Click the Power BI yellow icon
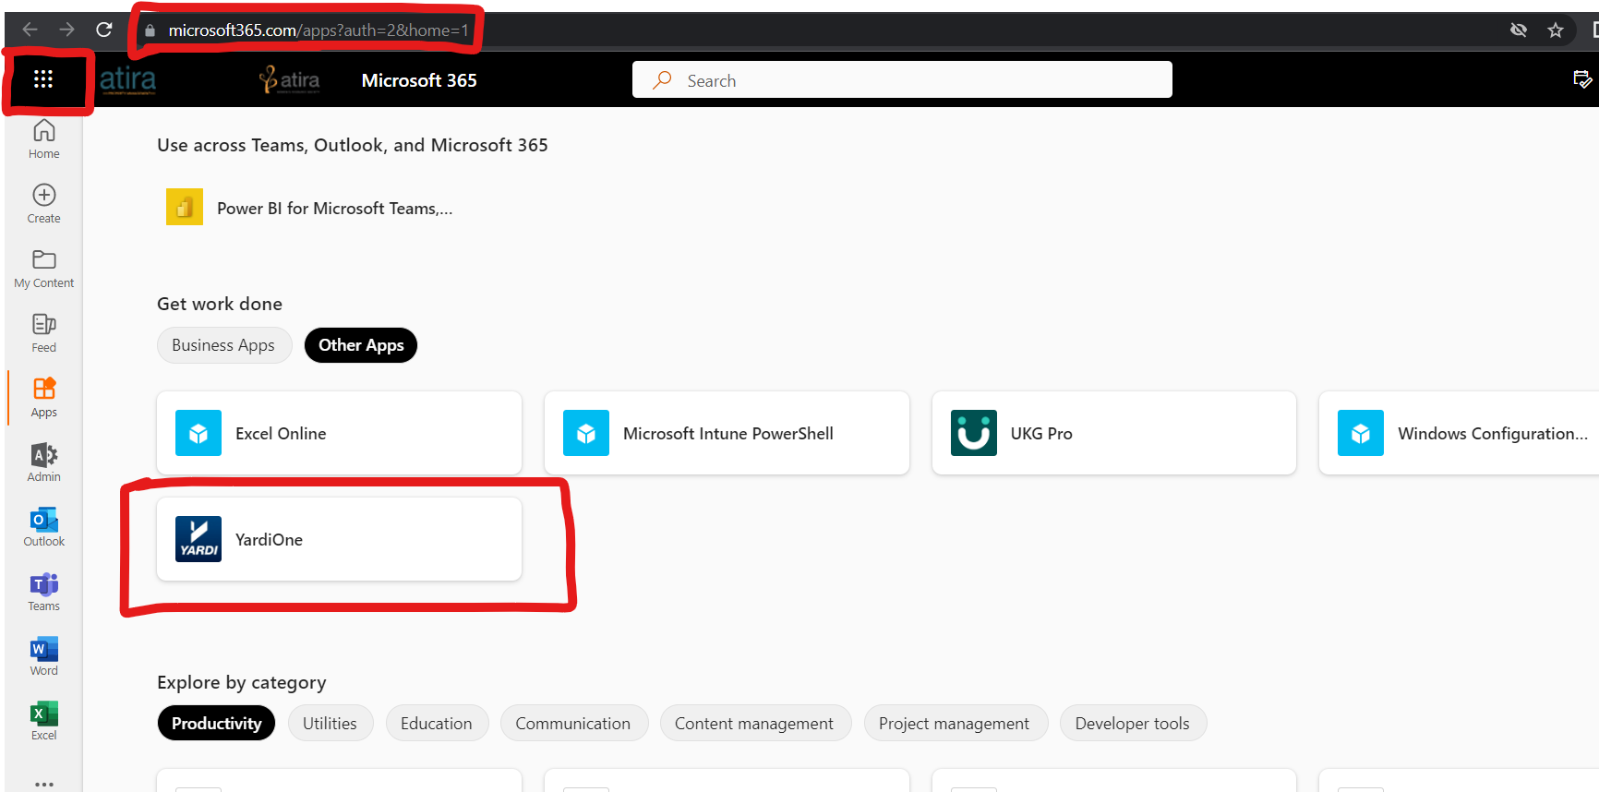The width and height of the screenshot is (1599, 792). coord(185,207)
